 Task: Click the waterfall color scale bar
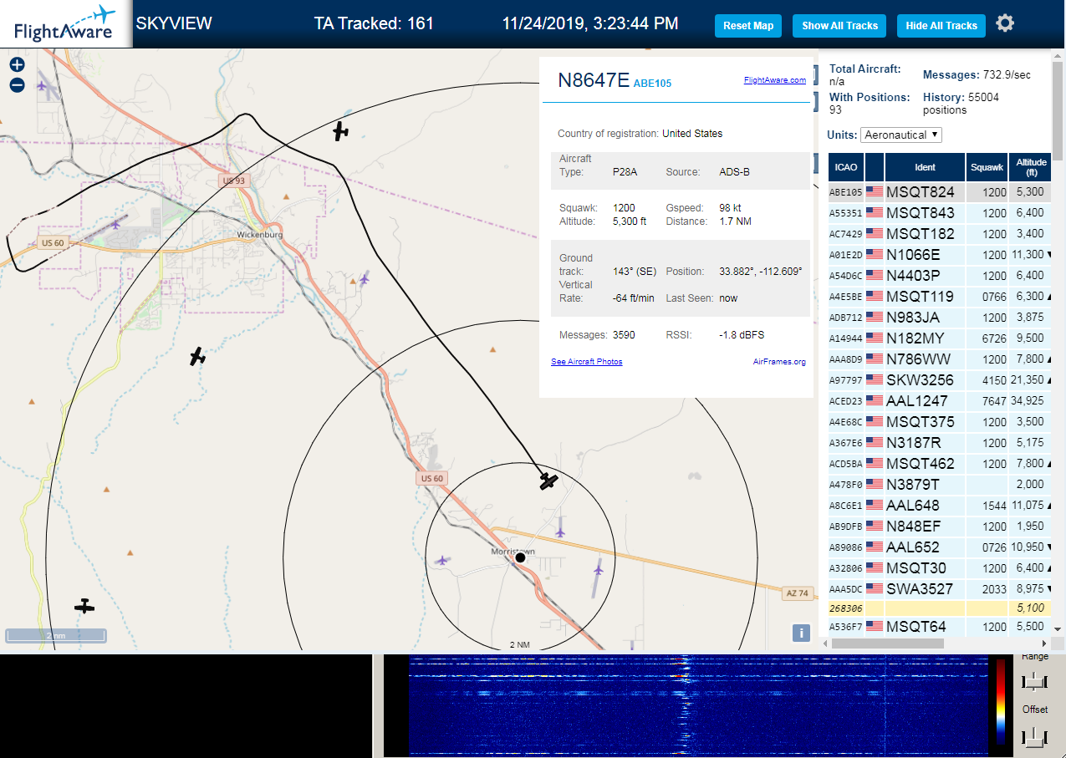(x=1001, y=701)
